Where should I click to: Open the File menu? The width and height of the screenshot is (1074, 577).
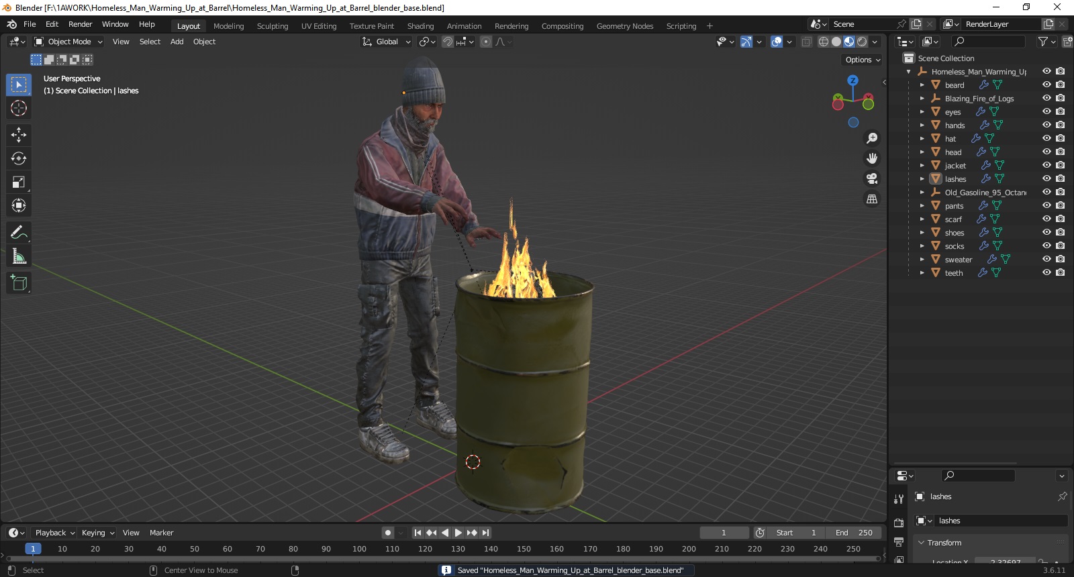pos(30,24)
